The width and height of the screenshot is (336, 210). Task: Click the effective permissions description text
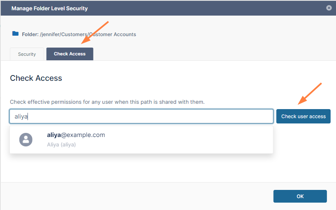click(107, 102)
